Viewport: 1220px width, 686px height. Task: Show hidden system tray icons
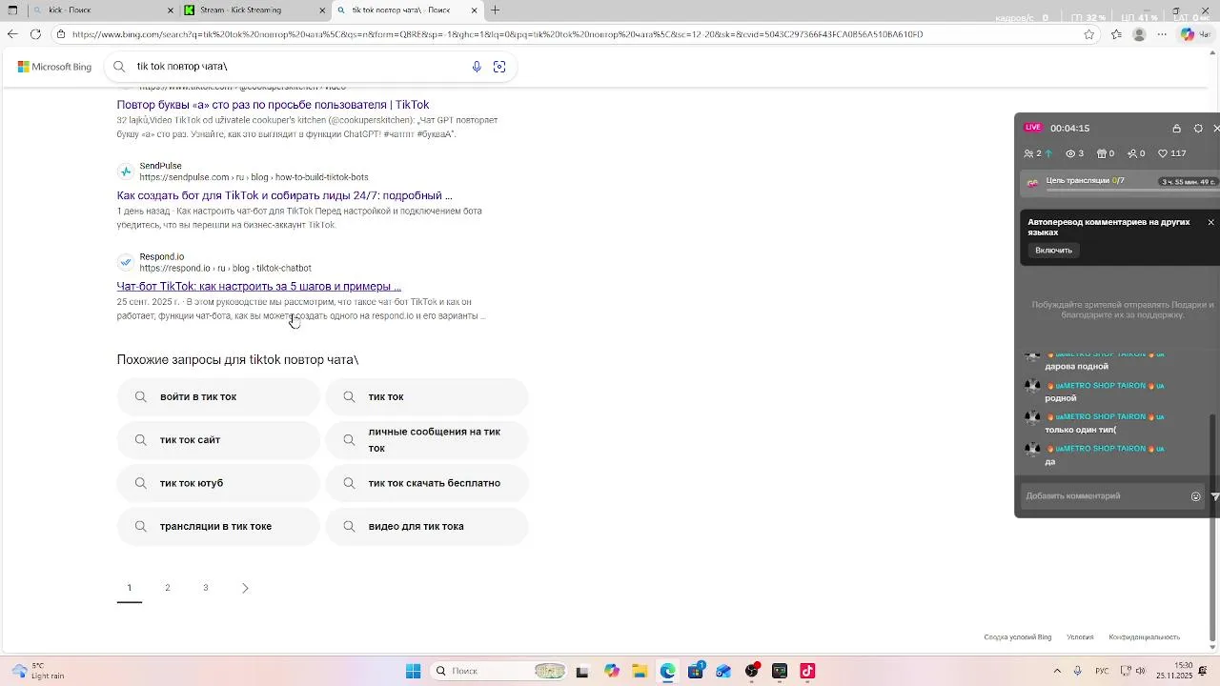(1057, 671)
